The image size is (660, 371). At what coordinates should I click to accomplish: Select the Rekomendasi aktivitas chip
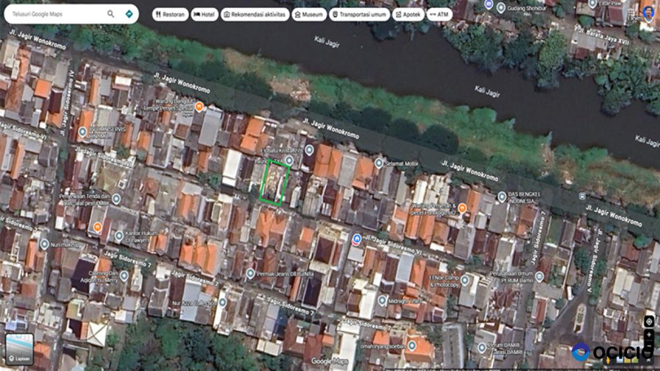click(254, 14)
